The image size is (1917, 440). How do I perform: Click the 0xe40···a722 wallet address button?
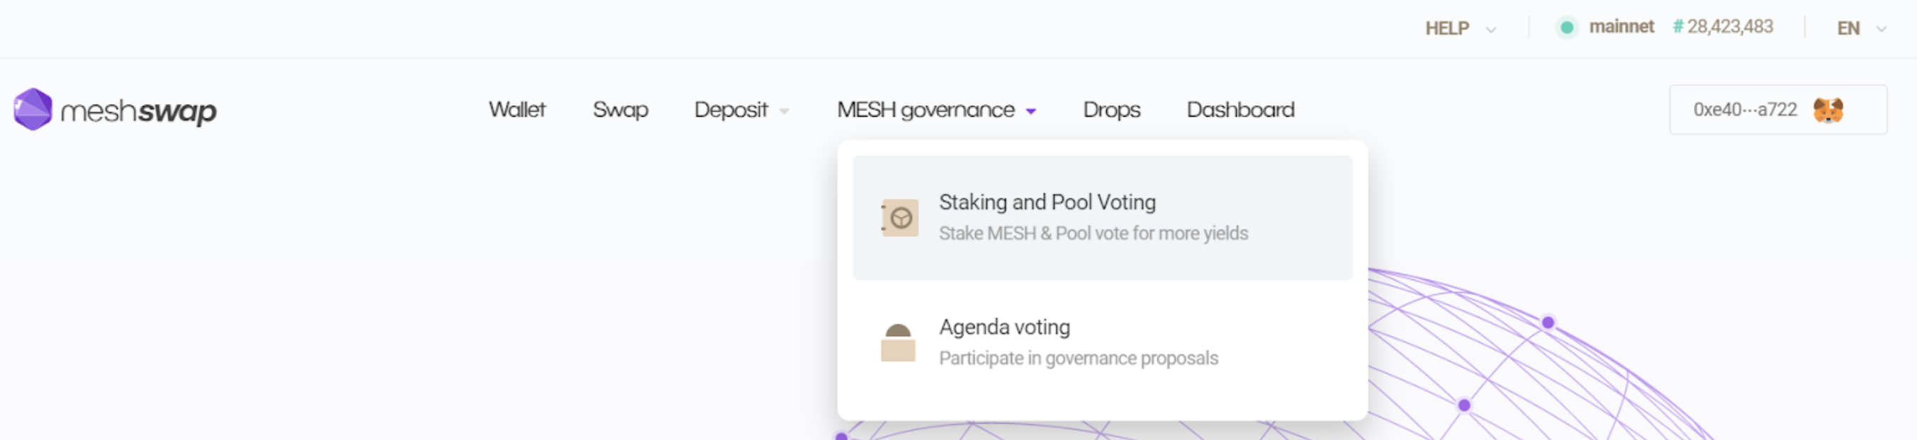coord(1778,109)
